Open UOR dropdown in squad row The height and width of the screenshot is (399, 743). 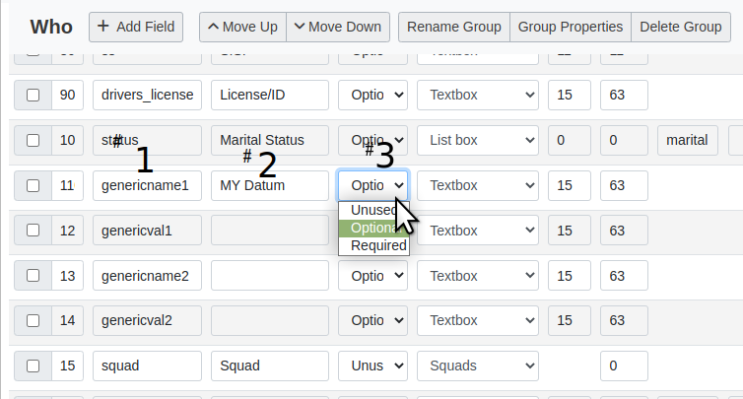(x=372, y=366)
